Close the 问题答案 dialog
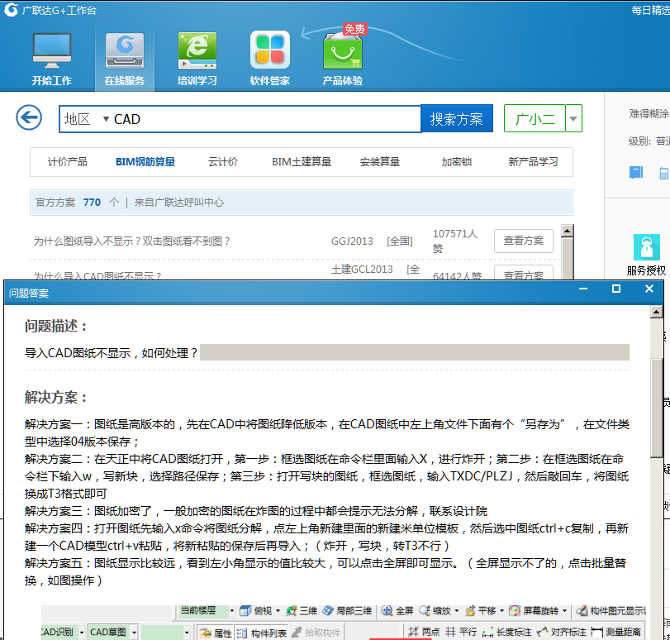 pos(649,289)
